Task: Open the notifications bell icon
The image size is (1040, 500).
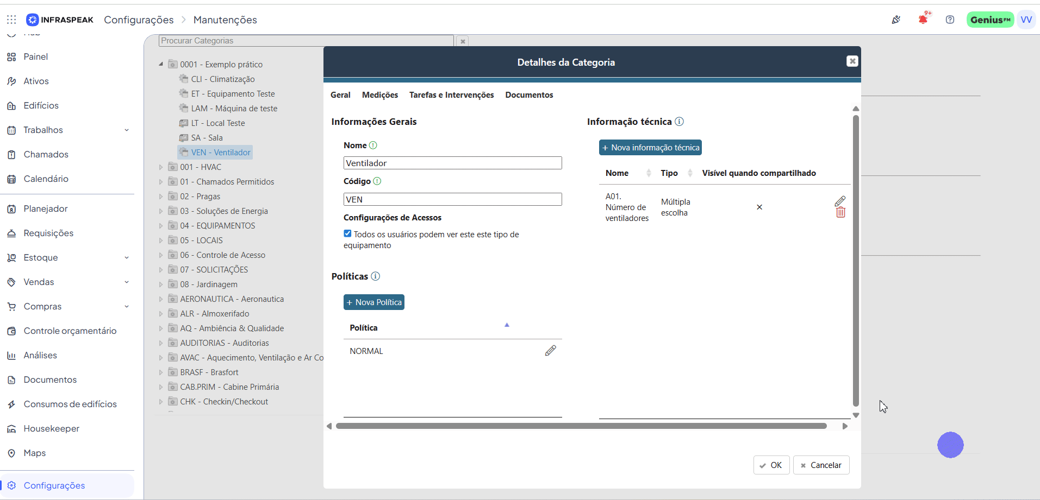Action: coord(923,20)
